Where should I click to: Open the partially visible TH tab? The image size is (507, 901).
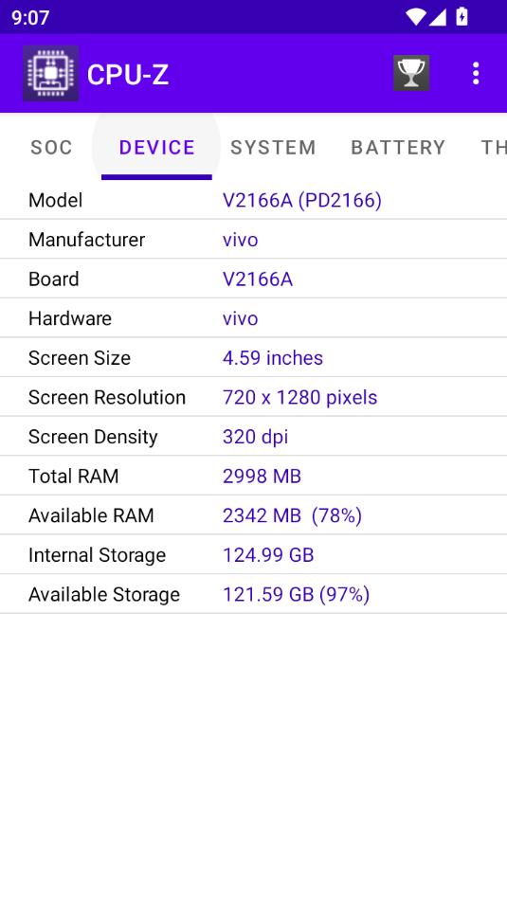pos(493,147)
